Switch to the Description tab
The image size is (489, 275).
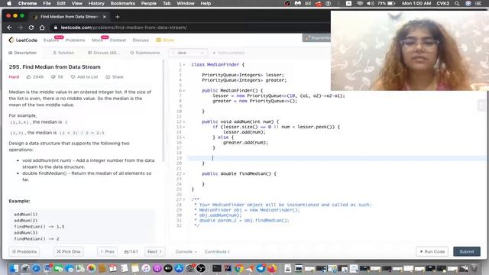point(22,53)
